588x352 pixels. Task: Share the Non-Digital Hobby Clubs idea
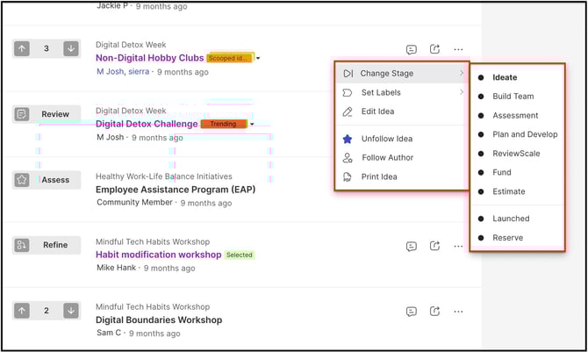pos(435,50)
